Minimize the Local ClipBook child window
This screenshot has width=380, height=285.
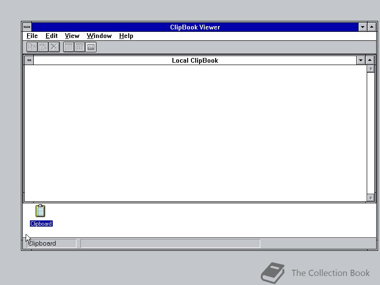[361, 60]
